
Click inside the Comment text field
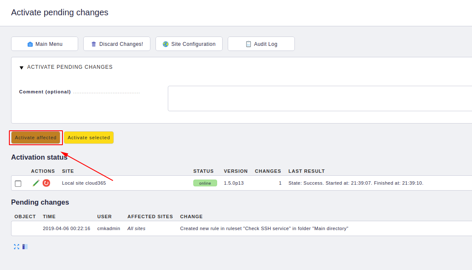[x=319, y=98]
